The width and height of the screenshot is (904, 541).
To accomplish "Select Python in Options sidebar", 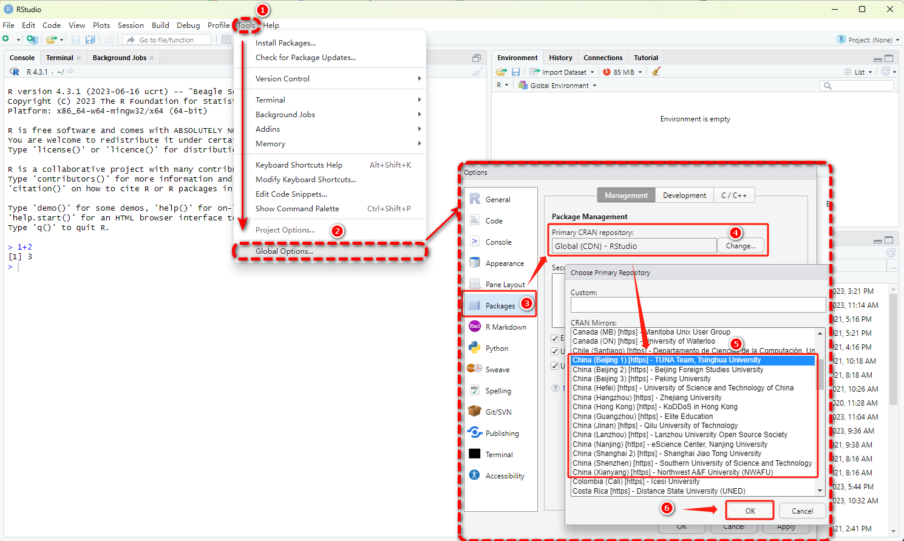I will coord(501,348).
